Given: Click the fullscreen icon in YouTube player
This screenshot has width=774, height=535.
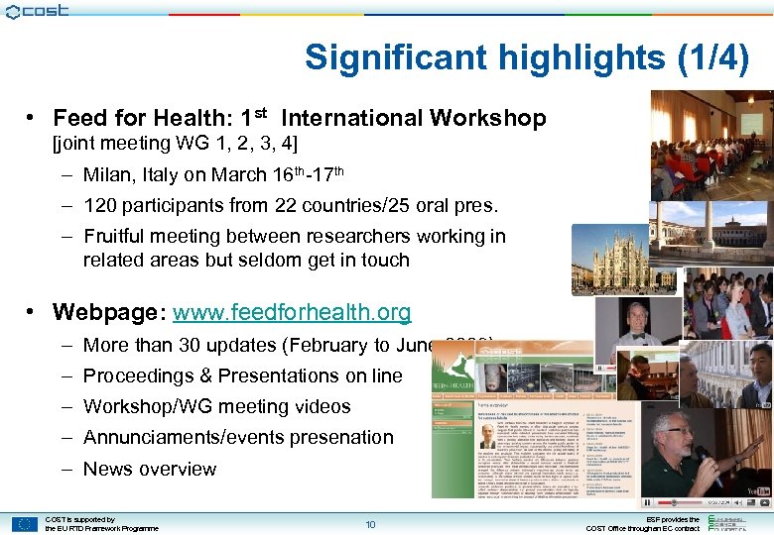Looking at the screenshot, I should 764,502.
